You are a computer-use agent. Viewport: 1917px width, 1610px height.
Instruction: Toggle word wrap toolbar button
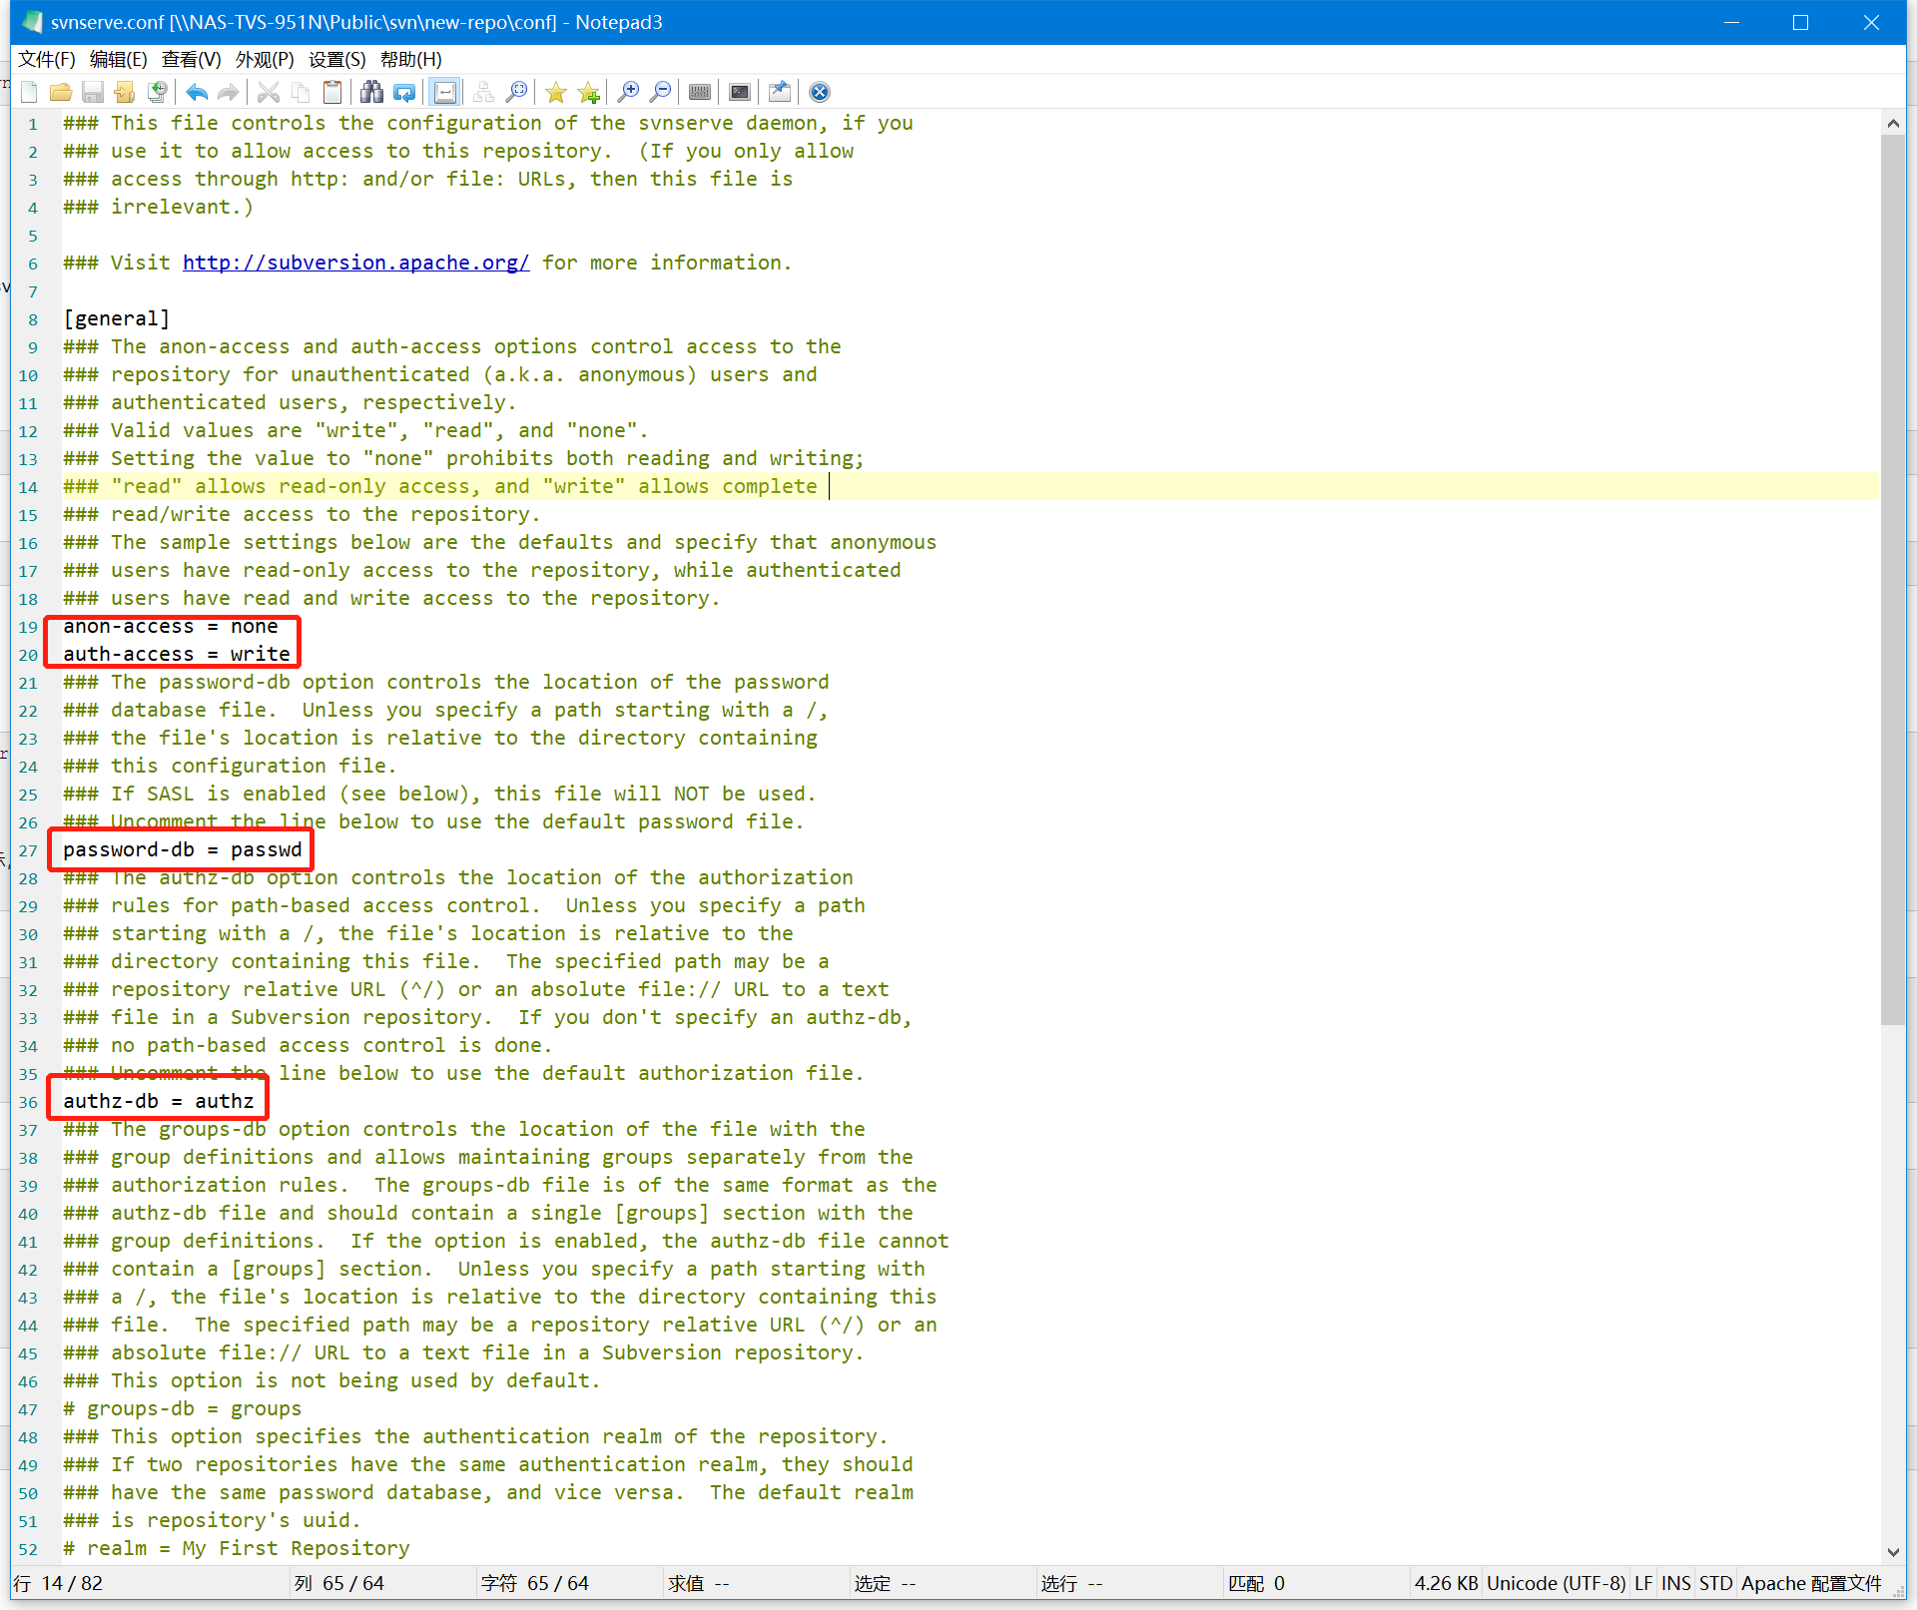tap(445, 93)
